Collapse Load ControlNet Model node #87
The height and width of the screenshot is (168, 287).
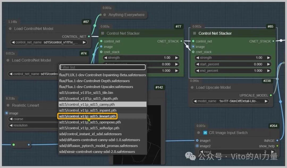point(10,29)
